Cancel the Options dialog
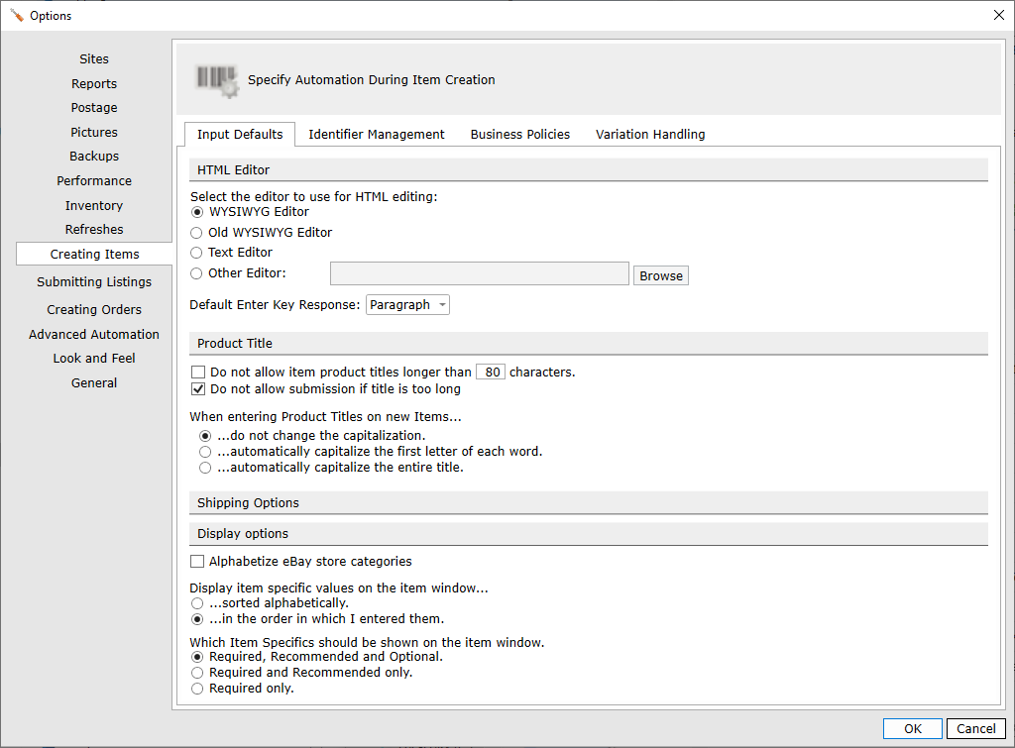Viewport: 1015px width, 748px height. click(x=975, y=728)
